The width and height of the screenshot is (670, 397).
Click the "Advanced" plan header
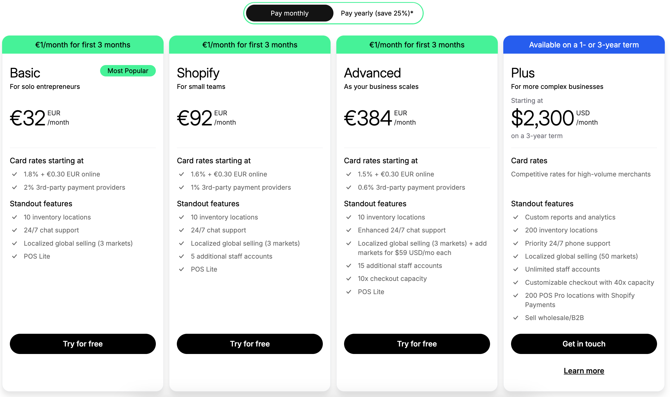click(372, 73)
